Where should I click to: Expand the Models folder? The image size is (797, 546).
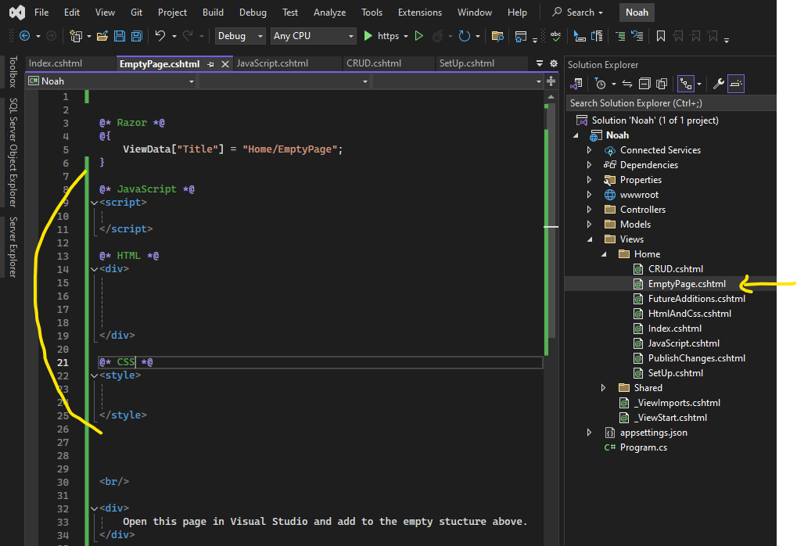pyautogui.click(x=590, y=225)
